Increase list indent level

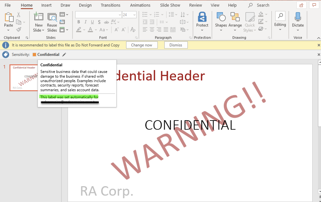(152, 22)
